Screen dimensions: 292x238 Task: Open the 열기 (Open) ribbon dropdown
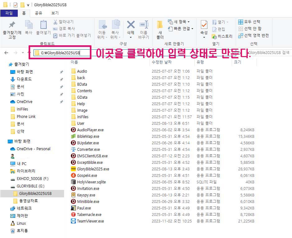[x=220, y=22]
